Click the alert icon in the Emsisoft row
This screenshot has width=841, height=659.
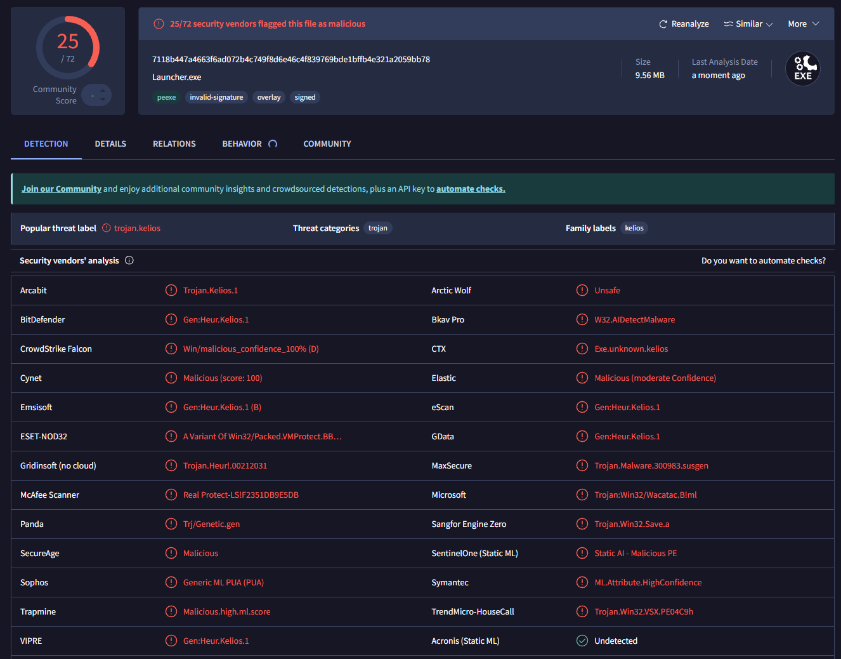click(x=171, y=407)
